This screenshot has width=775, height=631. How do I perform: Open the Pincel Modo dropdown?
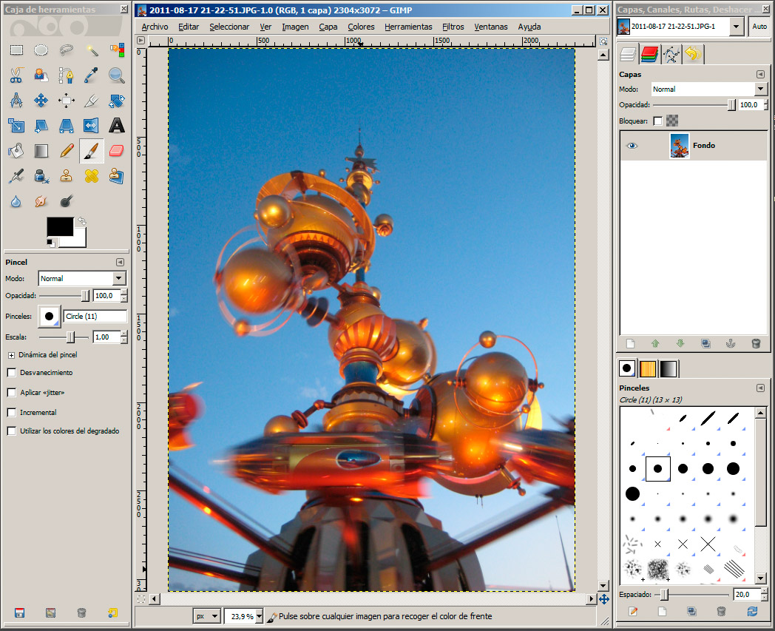tap(82, 278)
